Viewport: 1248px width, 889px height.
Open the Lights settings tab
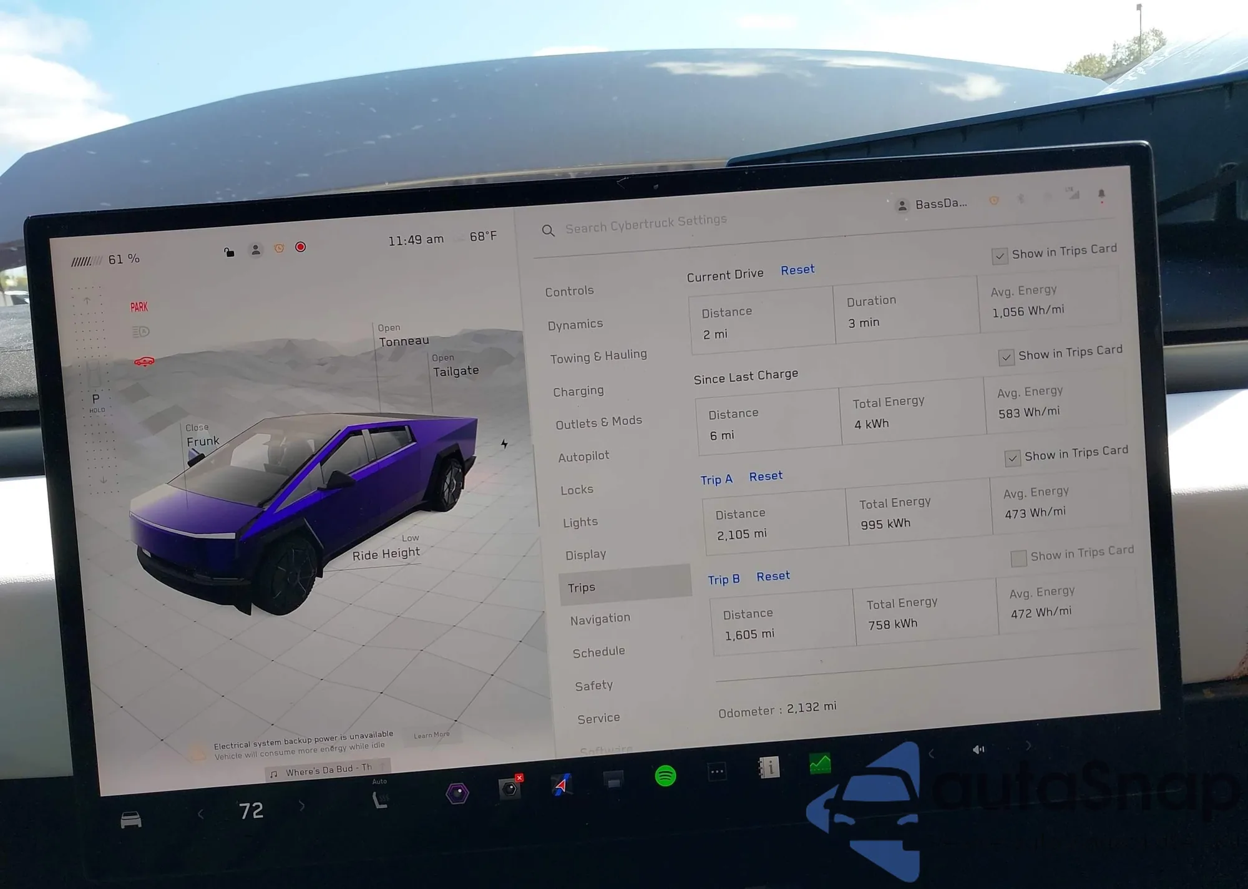pos(580,522)
